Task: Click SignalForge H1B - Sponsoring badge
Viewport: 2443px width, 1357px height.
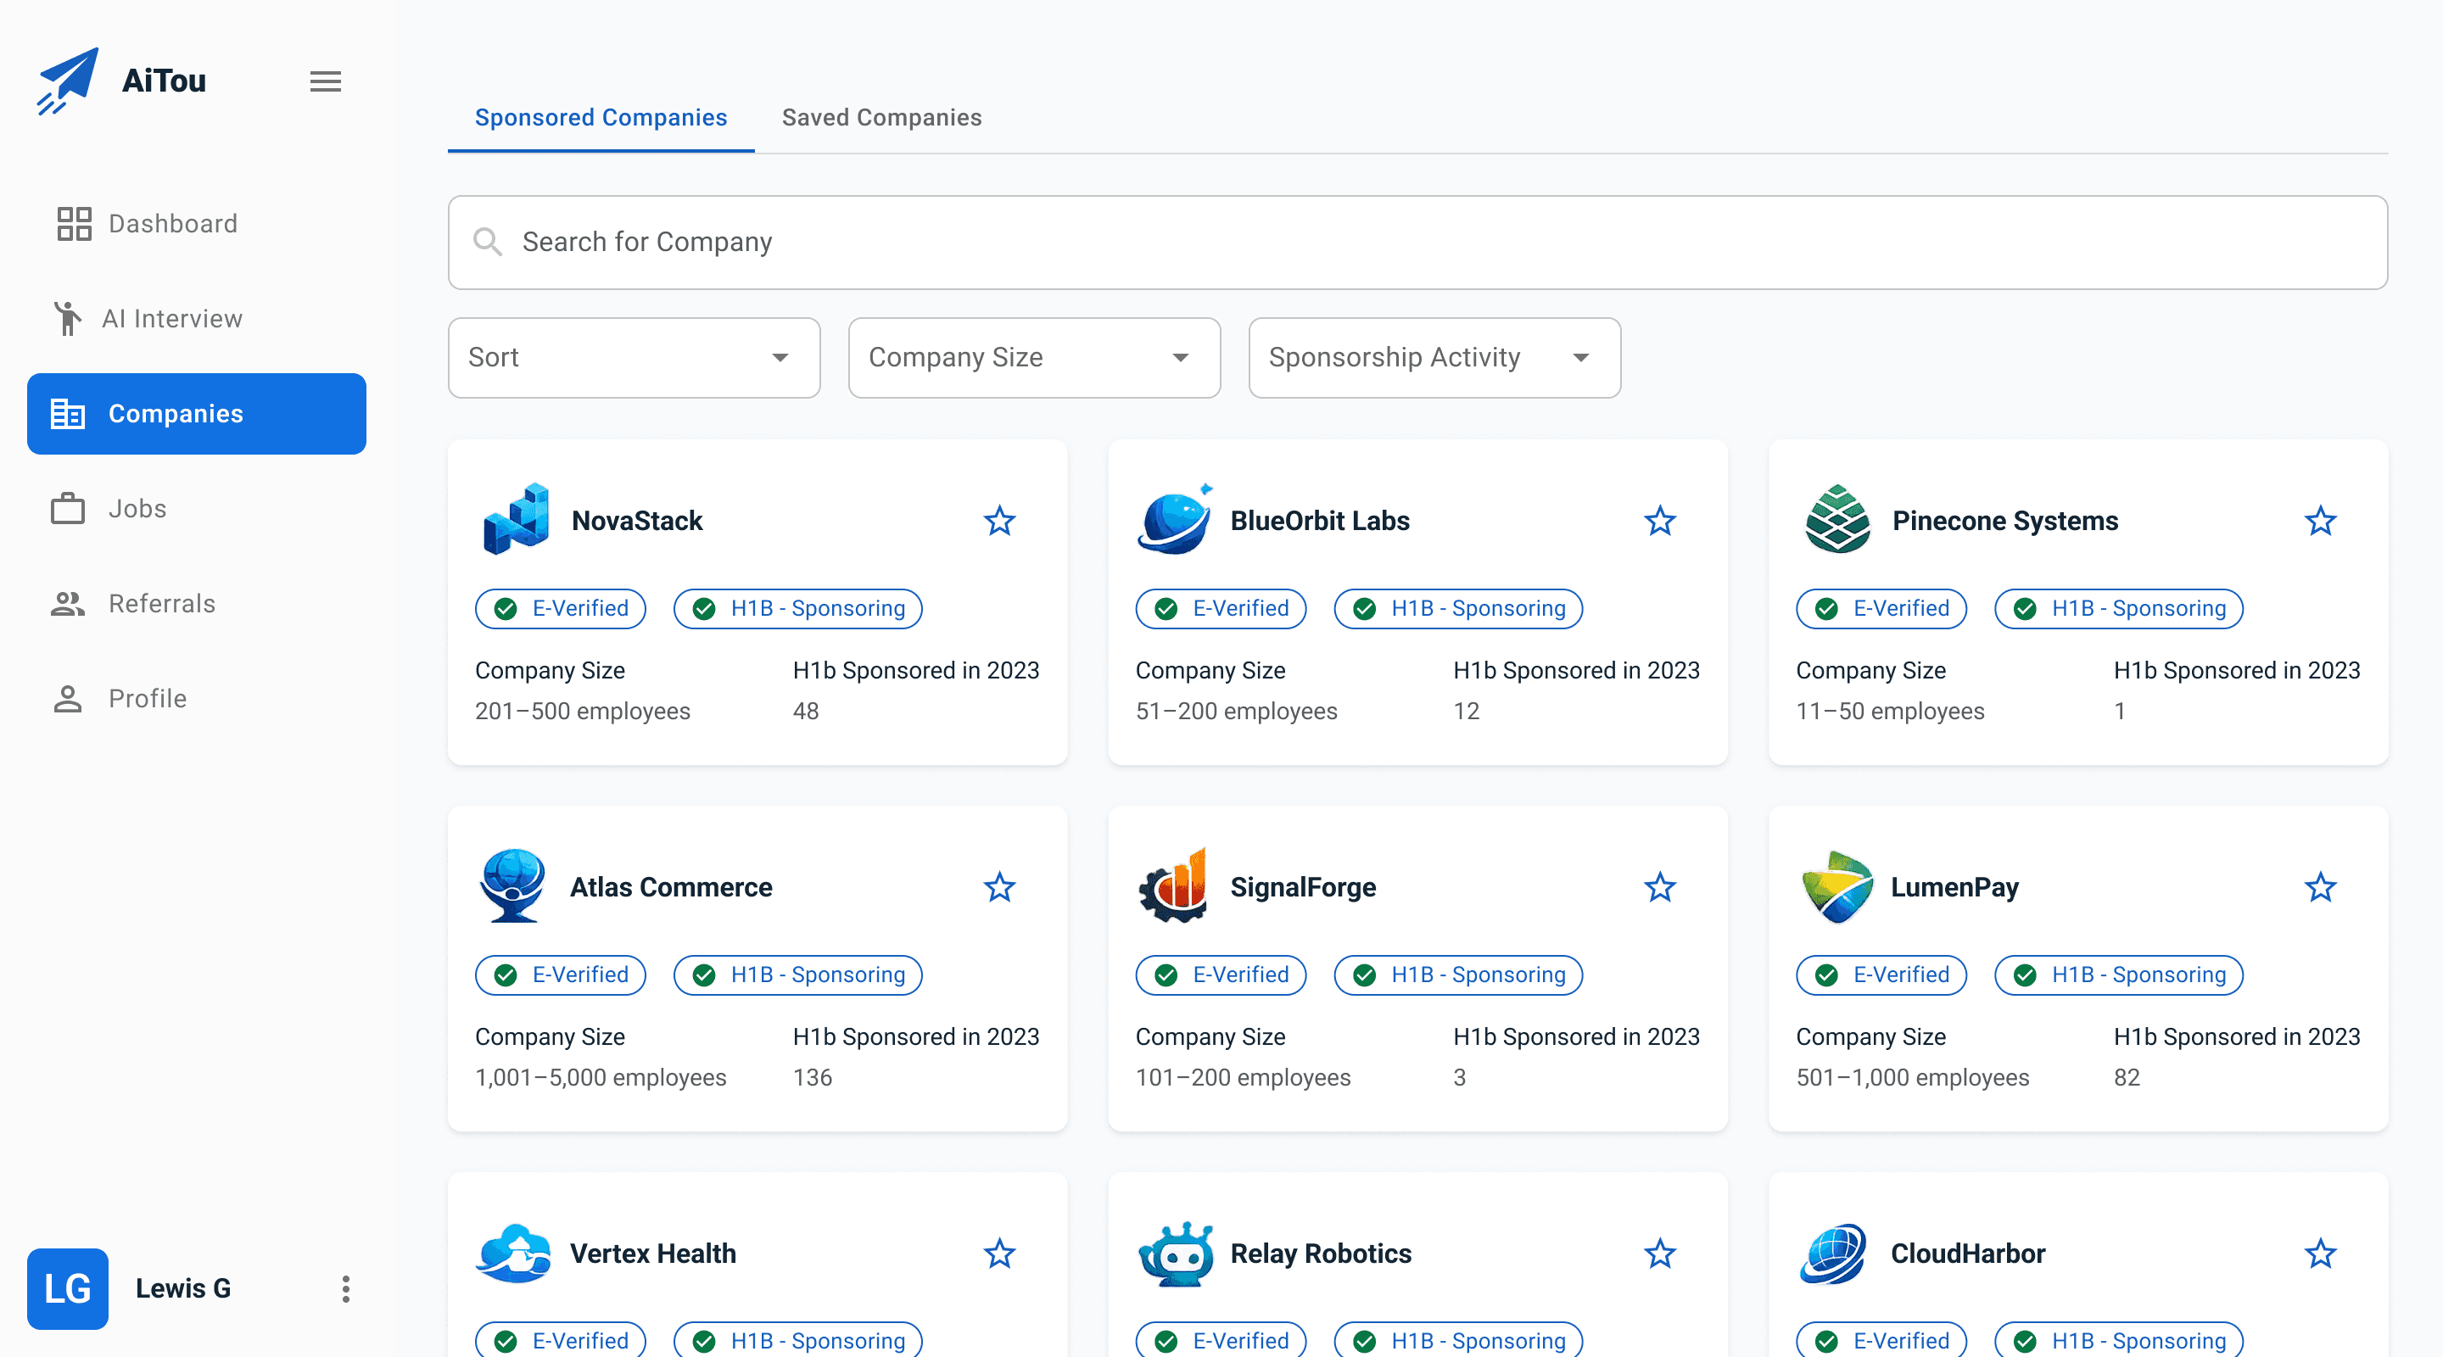Action: click(1459, 974)
